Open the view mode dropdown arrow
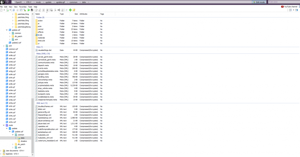 (x=293, y=10)
